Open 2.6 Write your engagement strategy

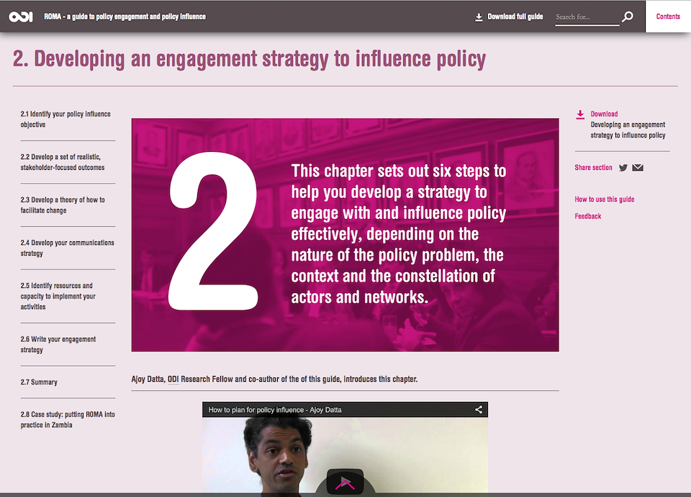[x=58, y=344]
